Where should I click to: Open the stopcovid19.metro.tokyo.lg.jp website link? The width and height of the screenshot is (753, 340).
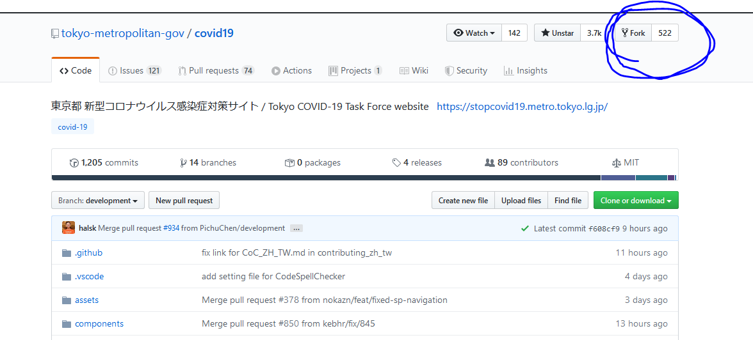point(522,107)
